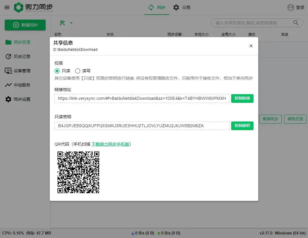This screenshot has height=238, width=308.
Task: Click the QR code image
Action: [x=78, y=172]
